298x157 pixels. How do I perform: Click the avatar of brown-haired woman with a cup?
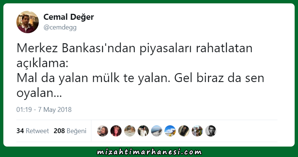click(x=103, y=131)
